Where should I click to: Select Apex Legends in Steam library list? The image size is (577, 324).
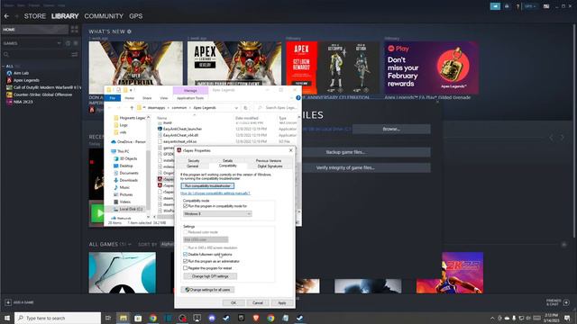[x=26, y=80]
